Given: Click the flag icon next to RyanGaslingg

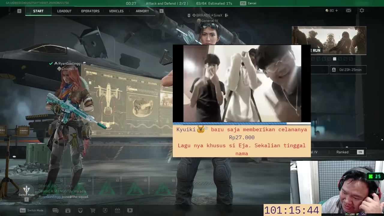Looking at the screenshot, I should pos(84,64).
